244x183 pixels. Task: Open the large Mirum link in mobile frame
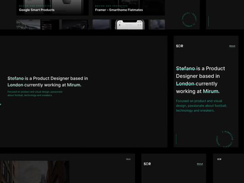[x=211, y=91]
